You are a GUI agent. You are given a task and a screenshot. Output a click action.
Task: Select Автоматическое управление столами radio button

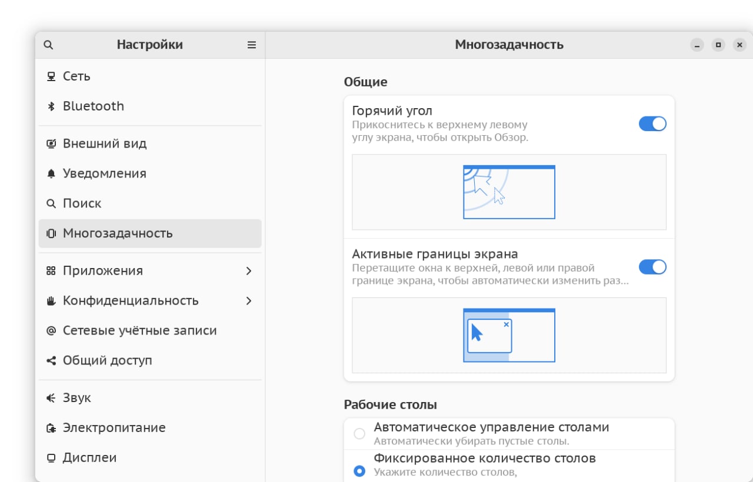tap(359, 434)
